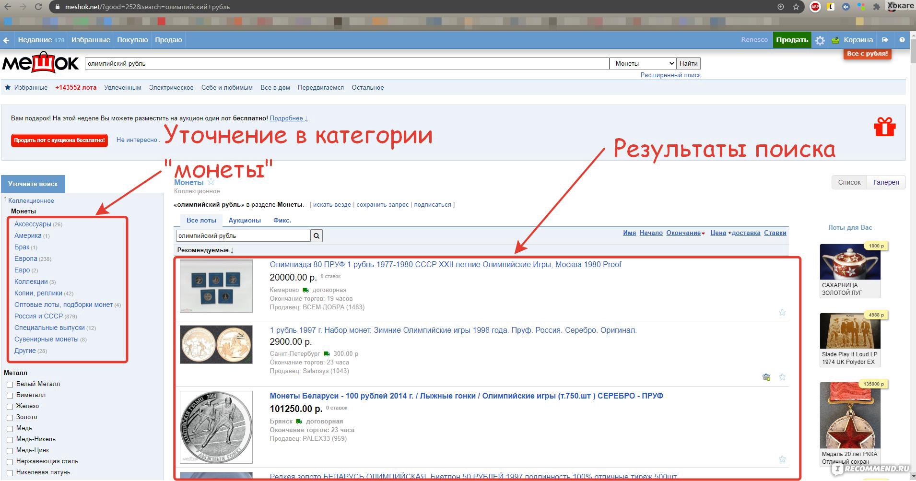The image size is (916, 481).
Task: Open the Недавние menu
Action: click(x=41, y=40)
